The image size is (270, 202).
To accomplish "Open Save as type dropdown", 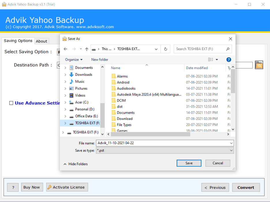I will tap(165, 150).
